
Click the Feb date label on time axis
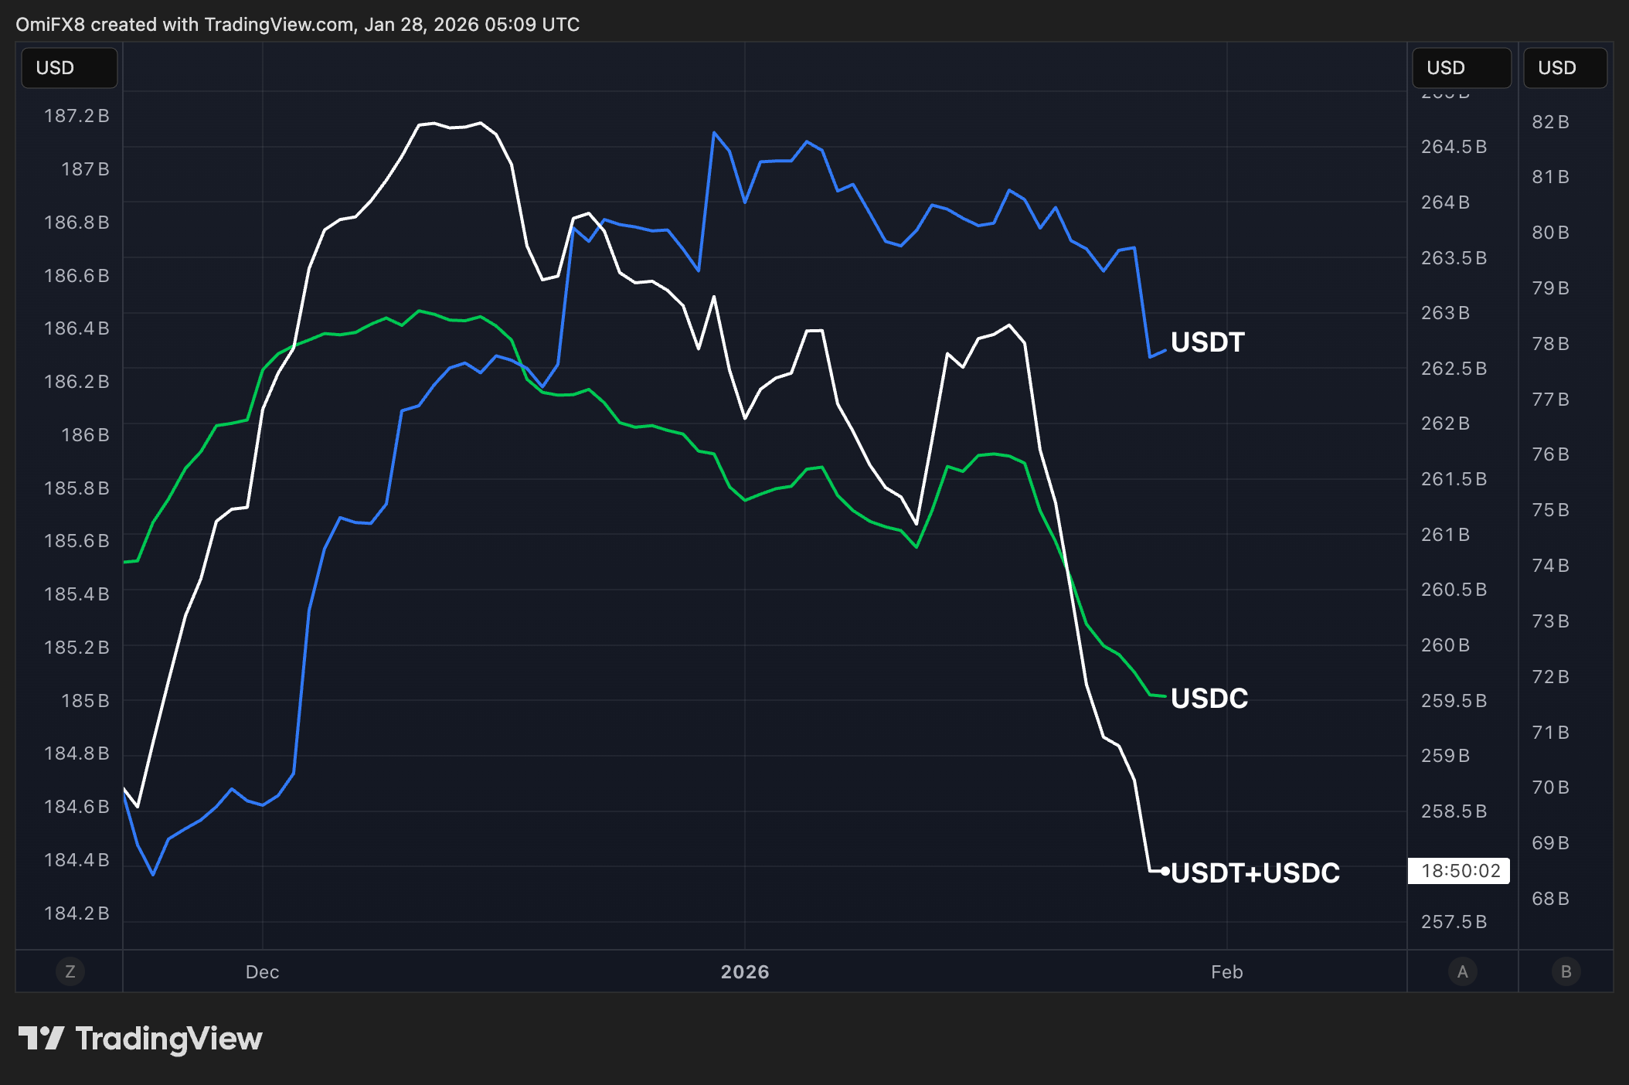click(x=1226, y=972)
